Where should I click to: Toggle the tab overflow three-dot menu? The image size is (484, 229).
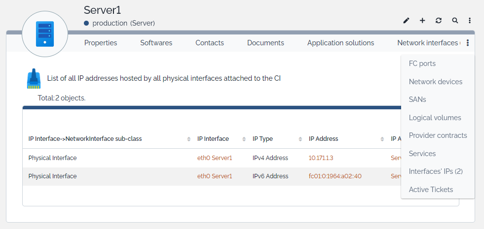pyautogui.click(x=468, y=43)
